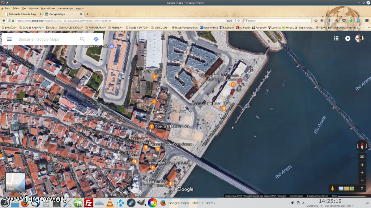The image size is (371, 208).
Task: Open the Historial menu
Action: click(34, 8)
